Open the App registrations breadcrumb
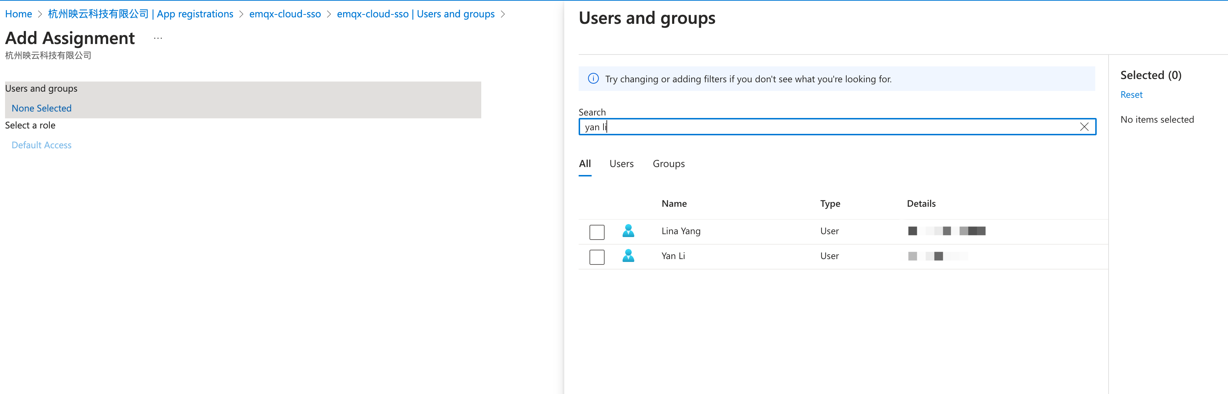This screenshot has width=1228, height=394. click(x=141, y=14)
